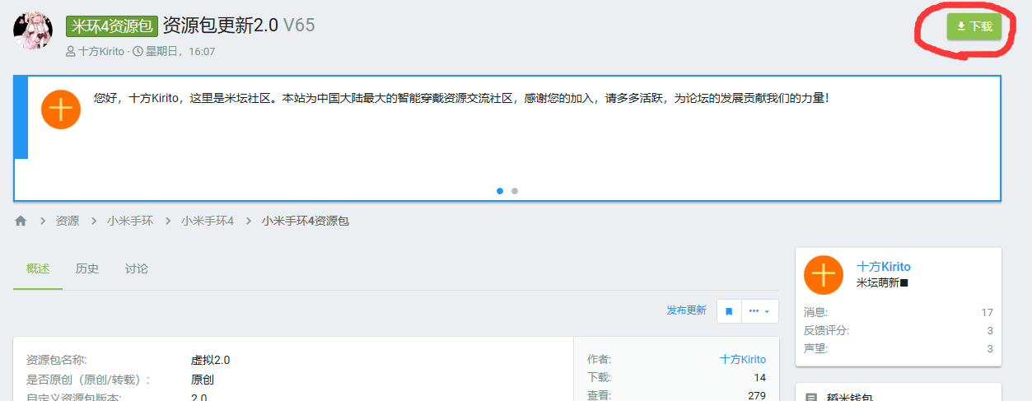Viewport: 1032px width, 401px height.
Task: Click the 发布更新 post update link
Action: 686,310
